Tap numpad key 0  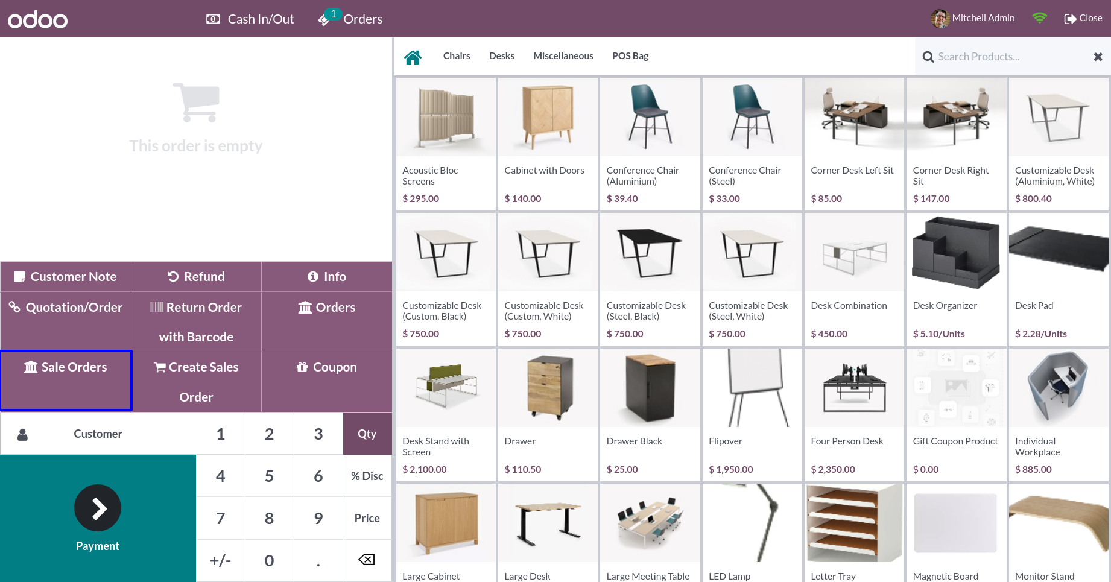(270, 560)
